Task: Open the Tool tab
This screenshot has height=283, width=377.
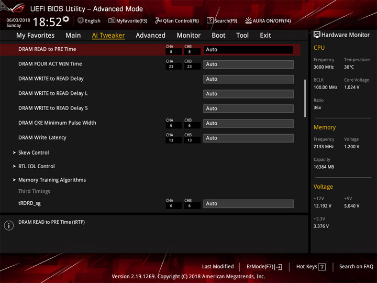Action: pyautogui.click(x=242, y=36)
